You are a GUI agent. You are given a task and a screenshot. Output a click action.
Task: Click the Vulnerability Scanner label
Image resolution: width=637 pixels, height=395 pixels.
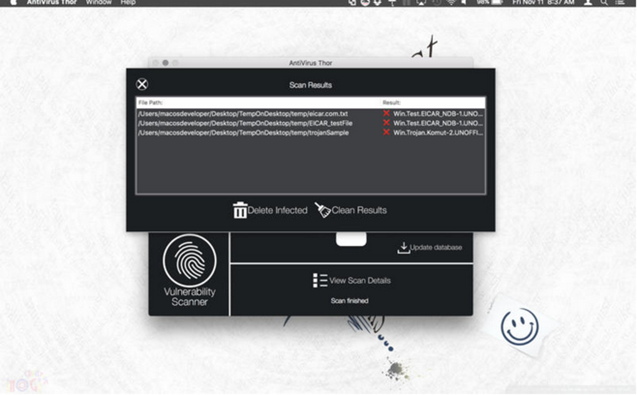click(190, 297)
